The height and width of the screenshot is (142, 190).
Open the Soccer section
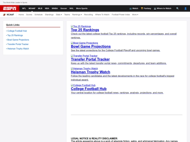click(64, 8)
